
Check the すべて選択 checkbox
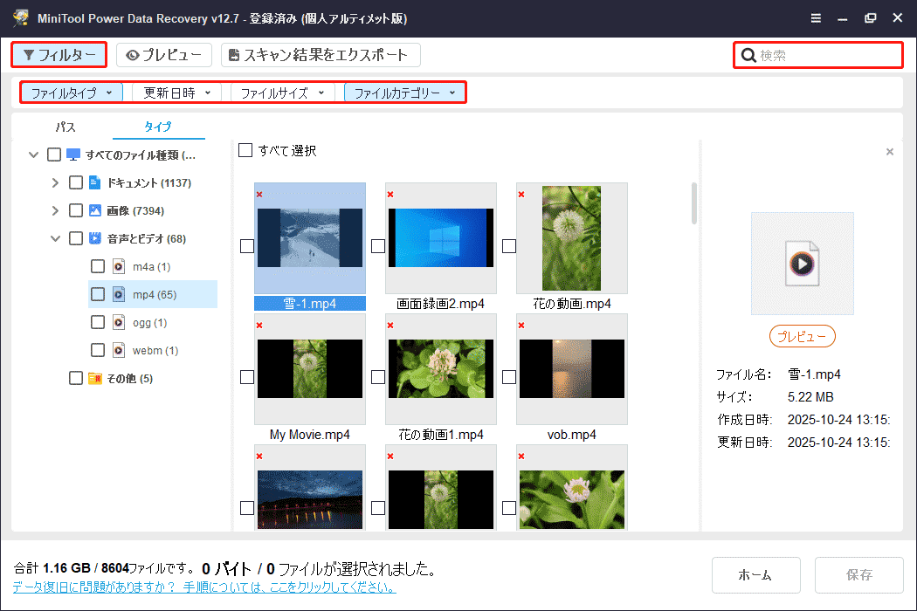[245, 149]
